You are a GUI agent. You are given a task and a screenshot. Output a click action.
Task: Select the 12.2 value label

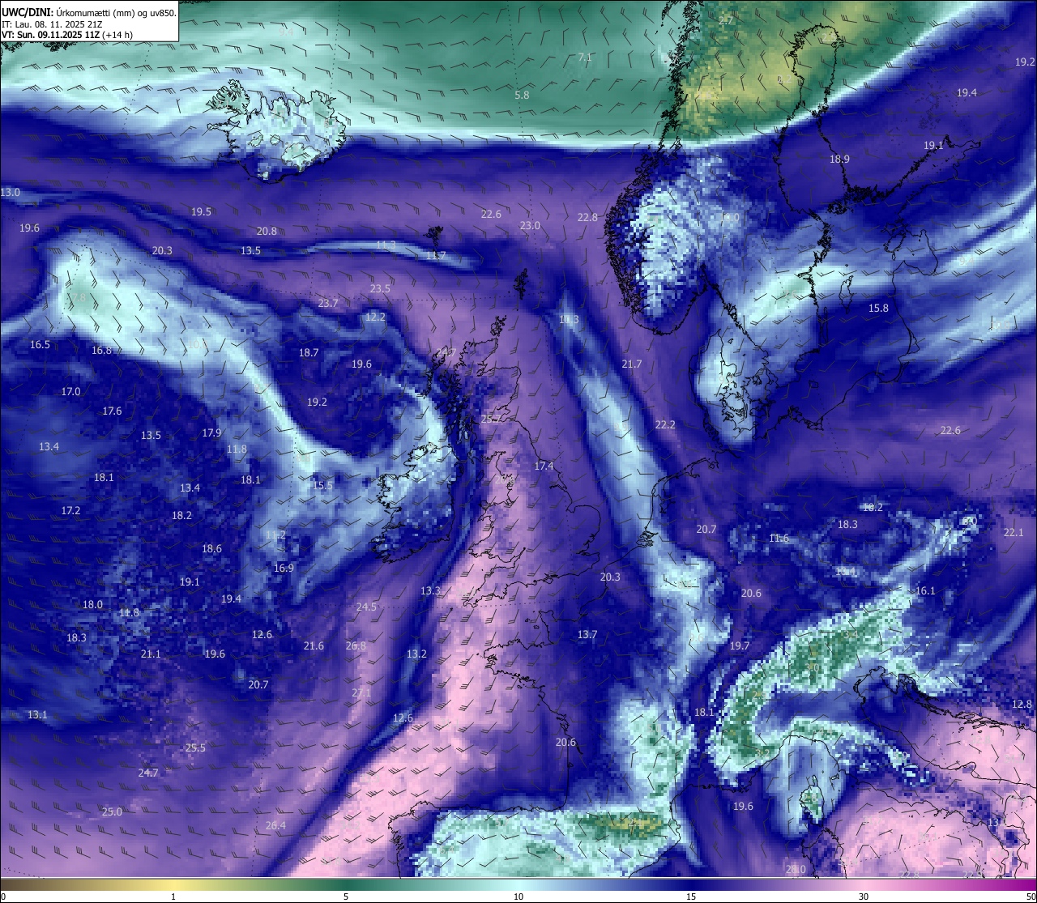click(x=375, y=317)
